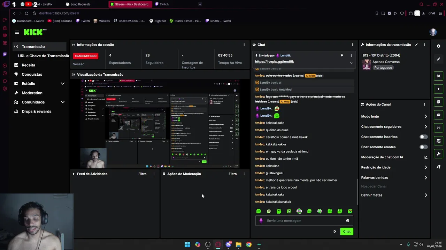
Task: Open URL e Chave de Transmissão
Action: tap(44, 56)
